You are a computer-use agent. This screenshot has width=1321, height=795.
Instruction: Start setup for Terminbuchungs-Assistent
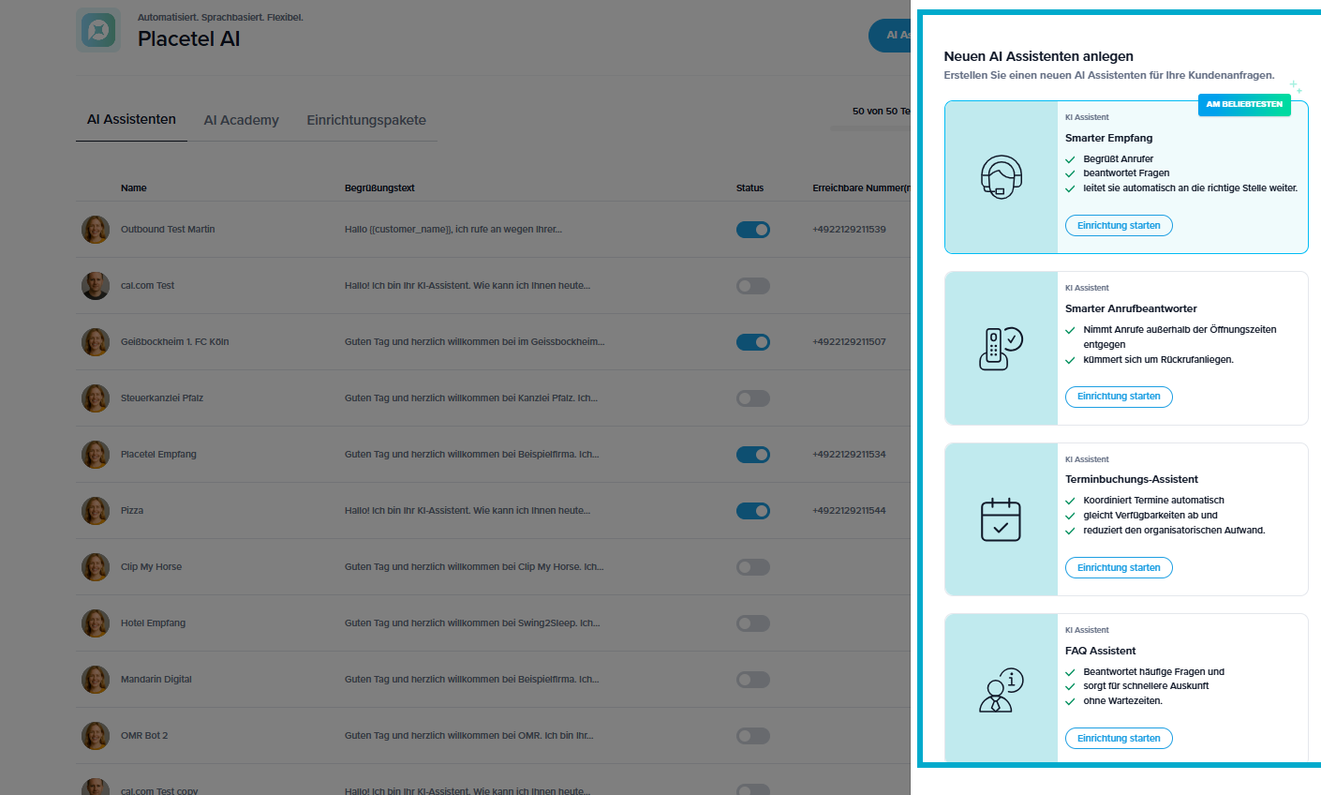point(1119,568)
